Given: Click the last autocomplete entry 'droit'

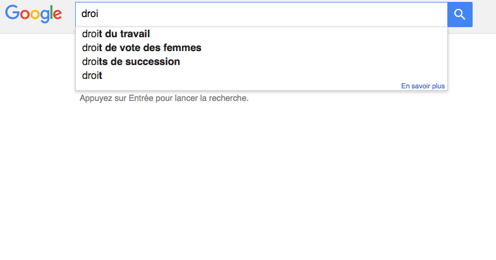Looking at the screenshot, I should coord(262,76).
